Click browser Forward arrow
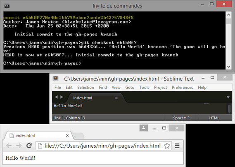Image resolution: width=235 pixels, height=167 pixels. [19, 146]
